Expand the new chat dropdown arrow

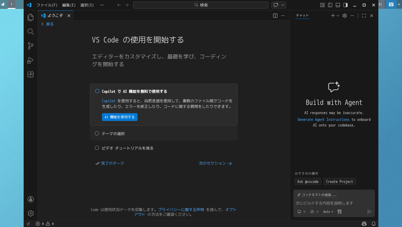338,16
